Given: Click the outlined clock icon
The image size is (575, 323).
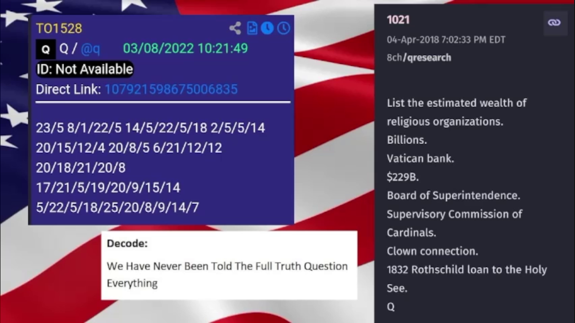Looking at the screenshot, I should [283, 28].
